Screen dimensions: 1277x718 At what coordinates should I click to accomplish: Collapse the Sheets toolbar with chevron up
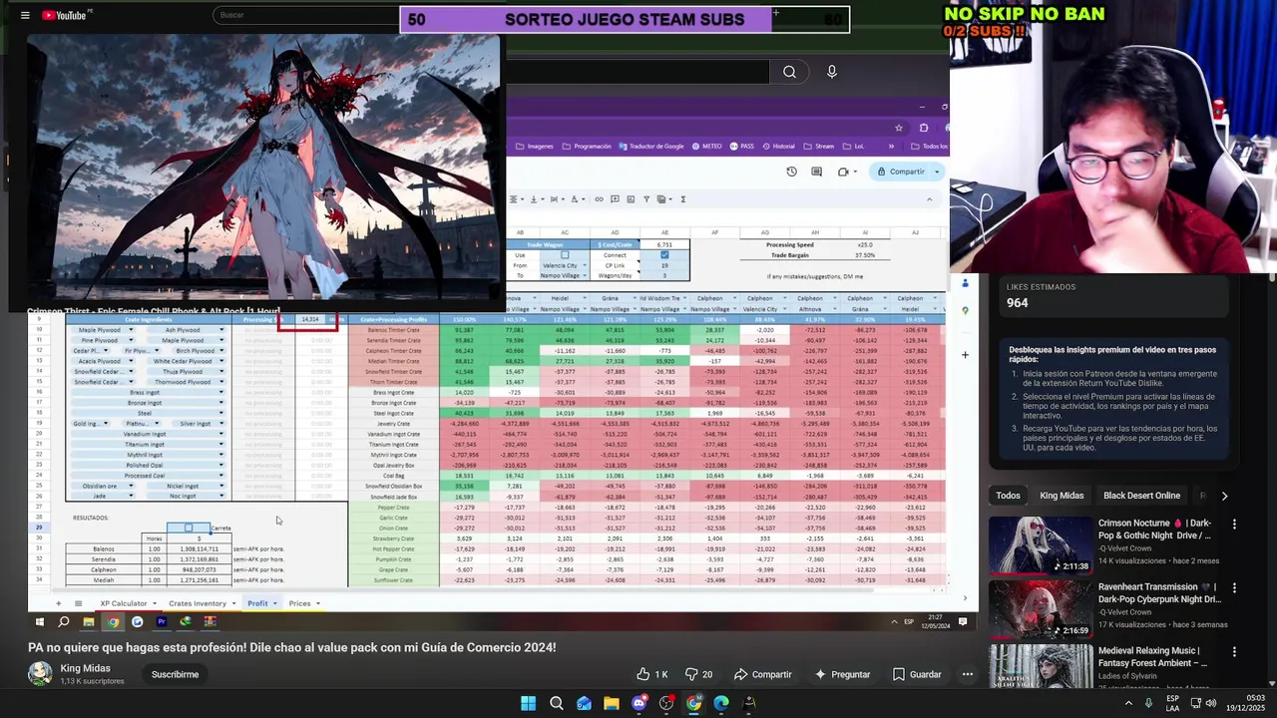click(929, 199)
